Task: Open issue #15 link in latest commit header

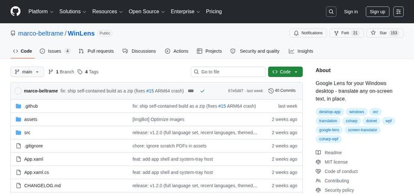Action: tap(150, 91)
